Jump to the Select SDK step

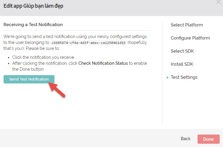point(182,51)
